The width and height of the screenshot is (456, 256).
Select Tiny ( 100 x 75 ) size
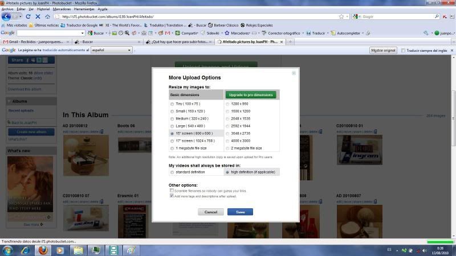[x=172, y=104]
